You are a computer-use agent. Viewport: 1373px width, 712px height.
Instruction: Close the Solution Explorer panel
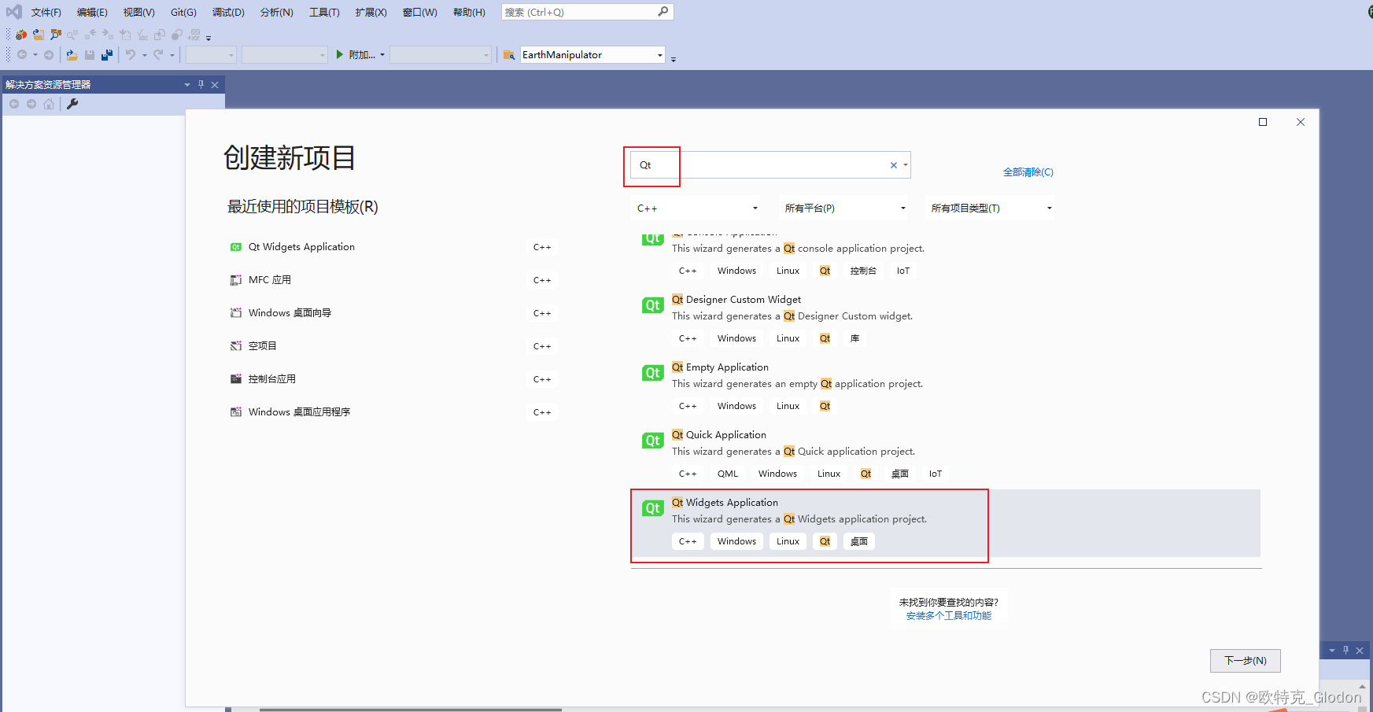coord(215,84)
